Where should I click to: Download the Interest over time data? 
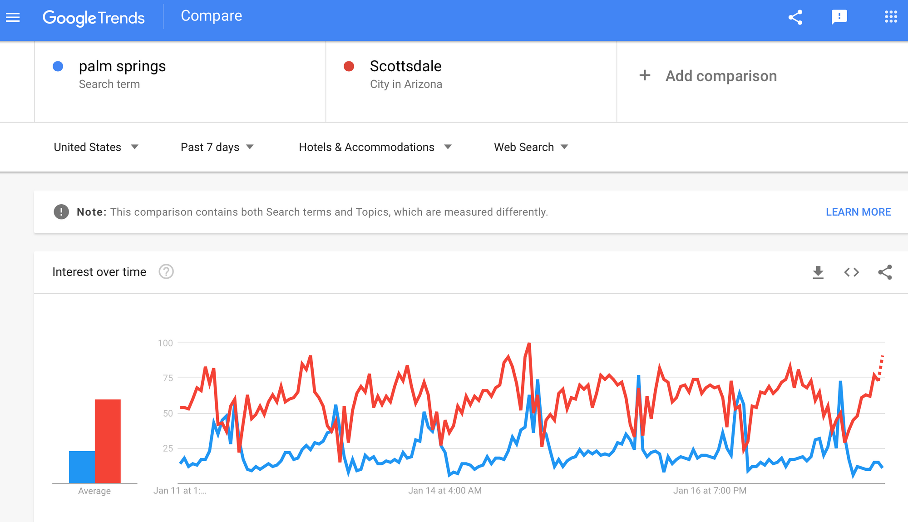[818, 272]
